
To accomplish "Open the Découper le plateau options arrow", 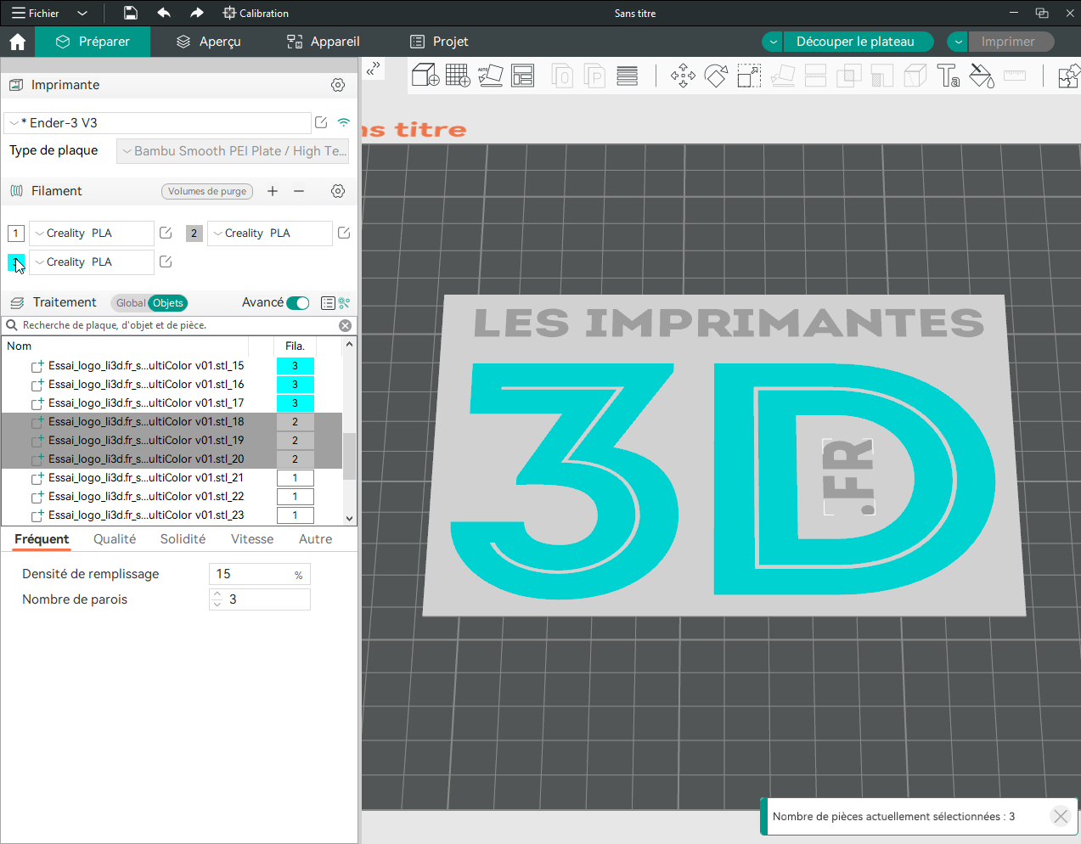I will coord(773,42).
